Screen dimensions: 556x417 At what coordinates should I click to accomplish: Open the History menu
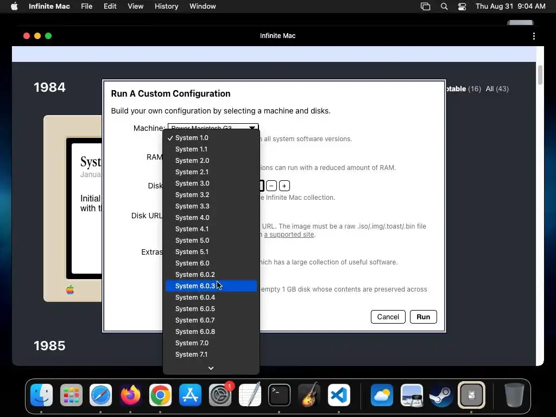click(x=166, y=7)
